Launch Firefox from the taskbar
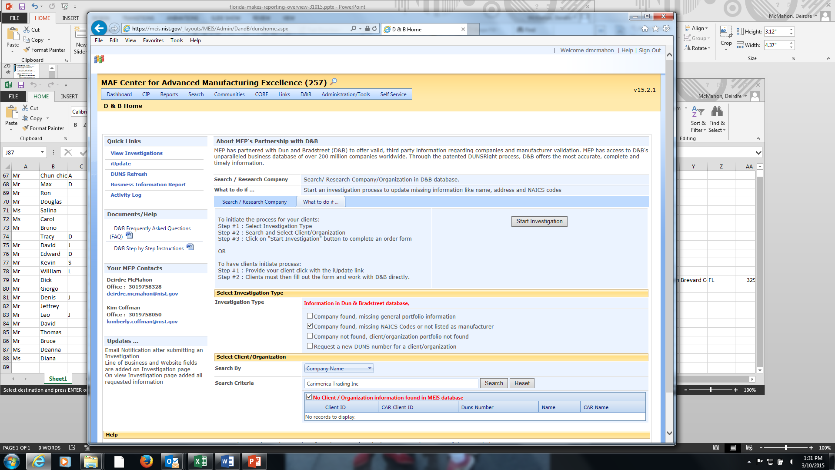 point(146,461)
